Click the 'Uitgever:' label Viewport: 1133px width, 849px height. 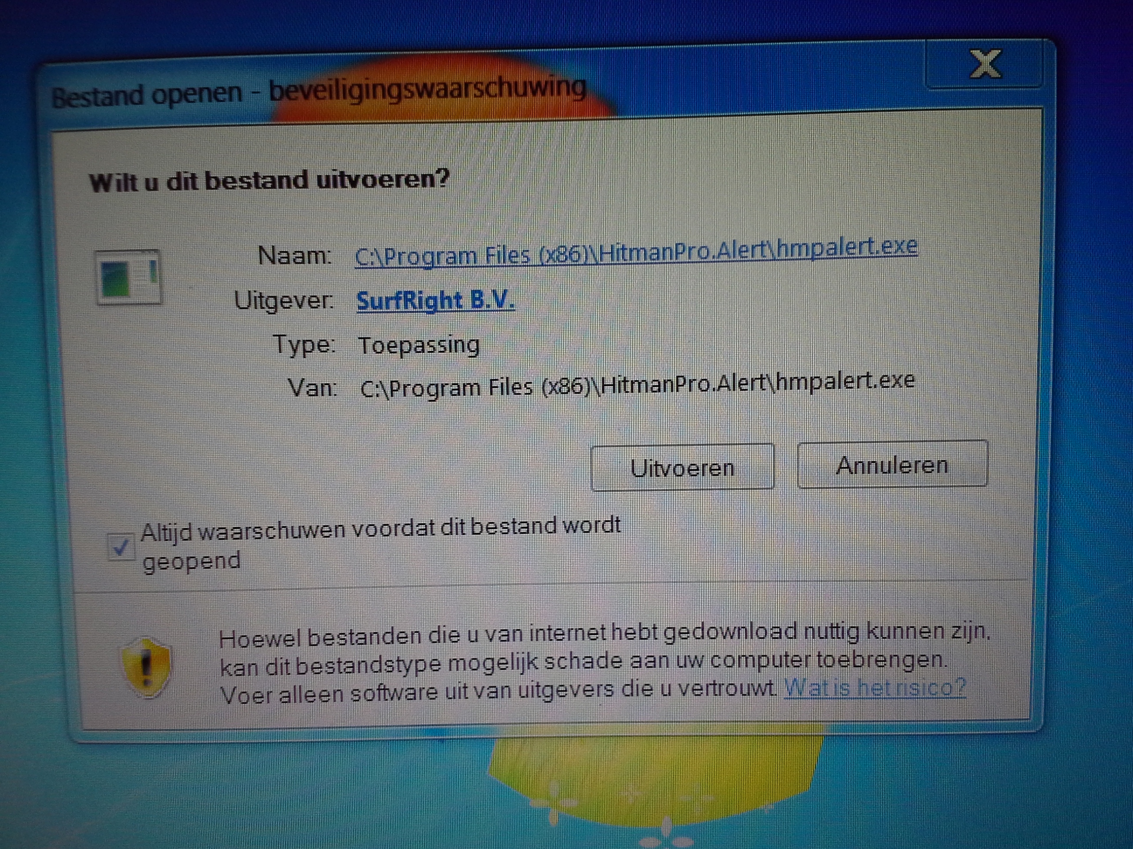[x=283, y=300]
